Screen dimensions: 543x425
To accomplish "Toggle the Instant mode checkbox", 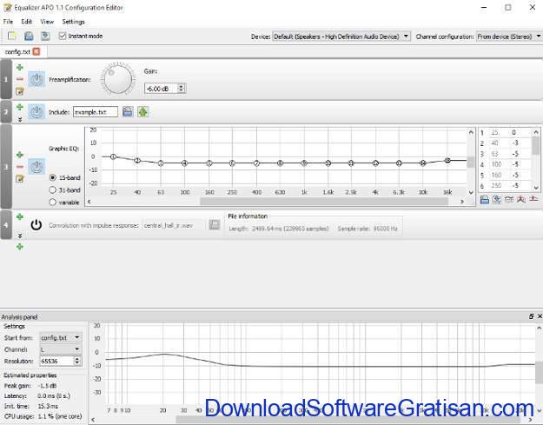I will click(63, 36).
